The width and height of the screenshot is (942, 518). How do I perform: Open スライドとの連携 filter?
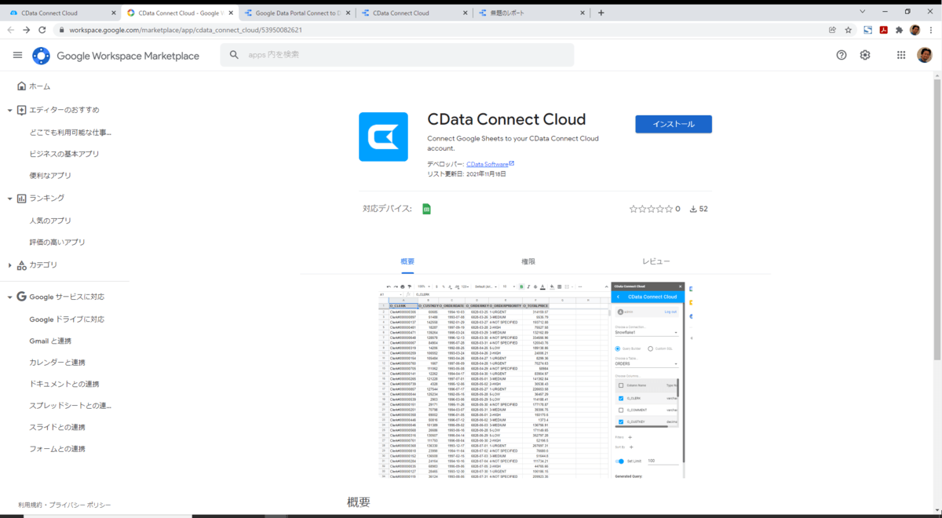tap(57, 427)
